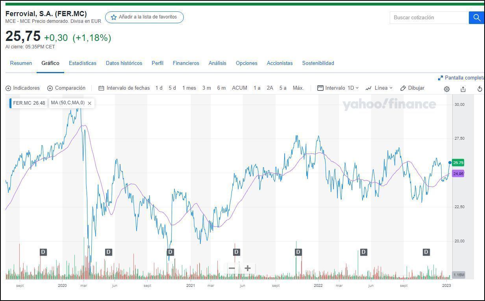Select the 5 a time range
Screen dimensions: 485x301
(283, 88)
